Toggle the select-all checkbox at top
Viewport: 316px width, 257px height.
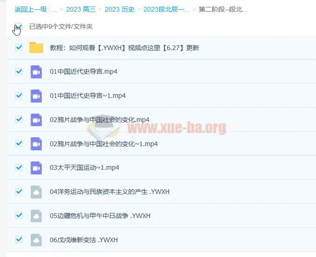tap(19, 26)
